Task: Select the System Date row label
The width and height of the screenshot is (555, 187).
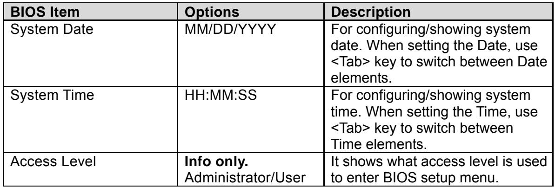Action: pyautogui.click(x=51, y=29)
